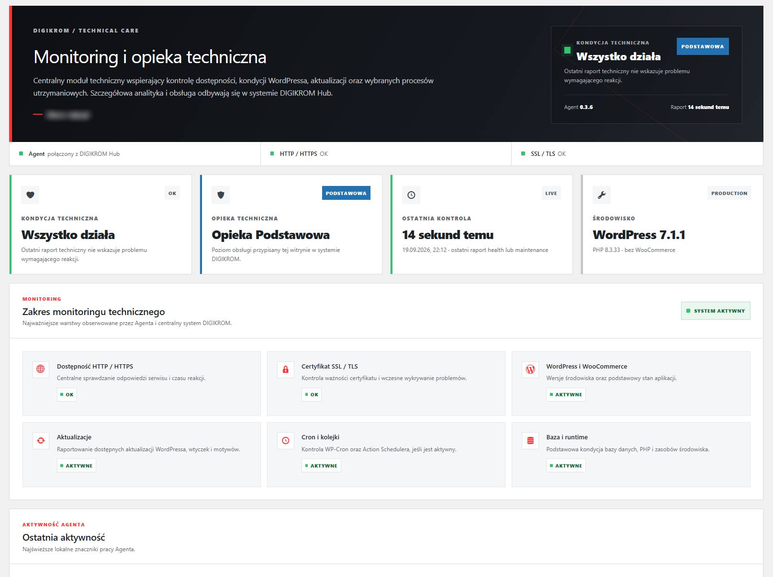This screenshot has height=577, width=773.
Task: Click the LIVE badge in Ostatnia kontrola card
Action: tap(551, 193)
